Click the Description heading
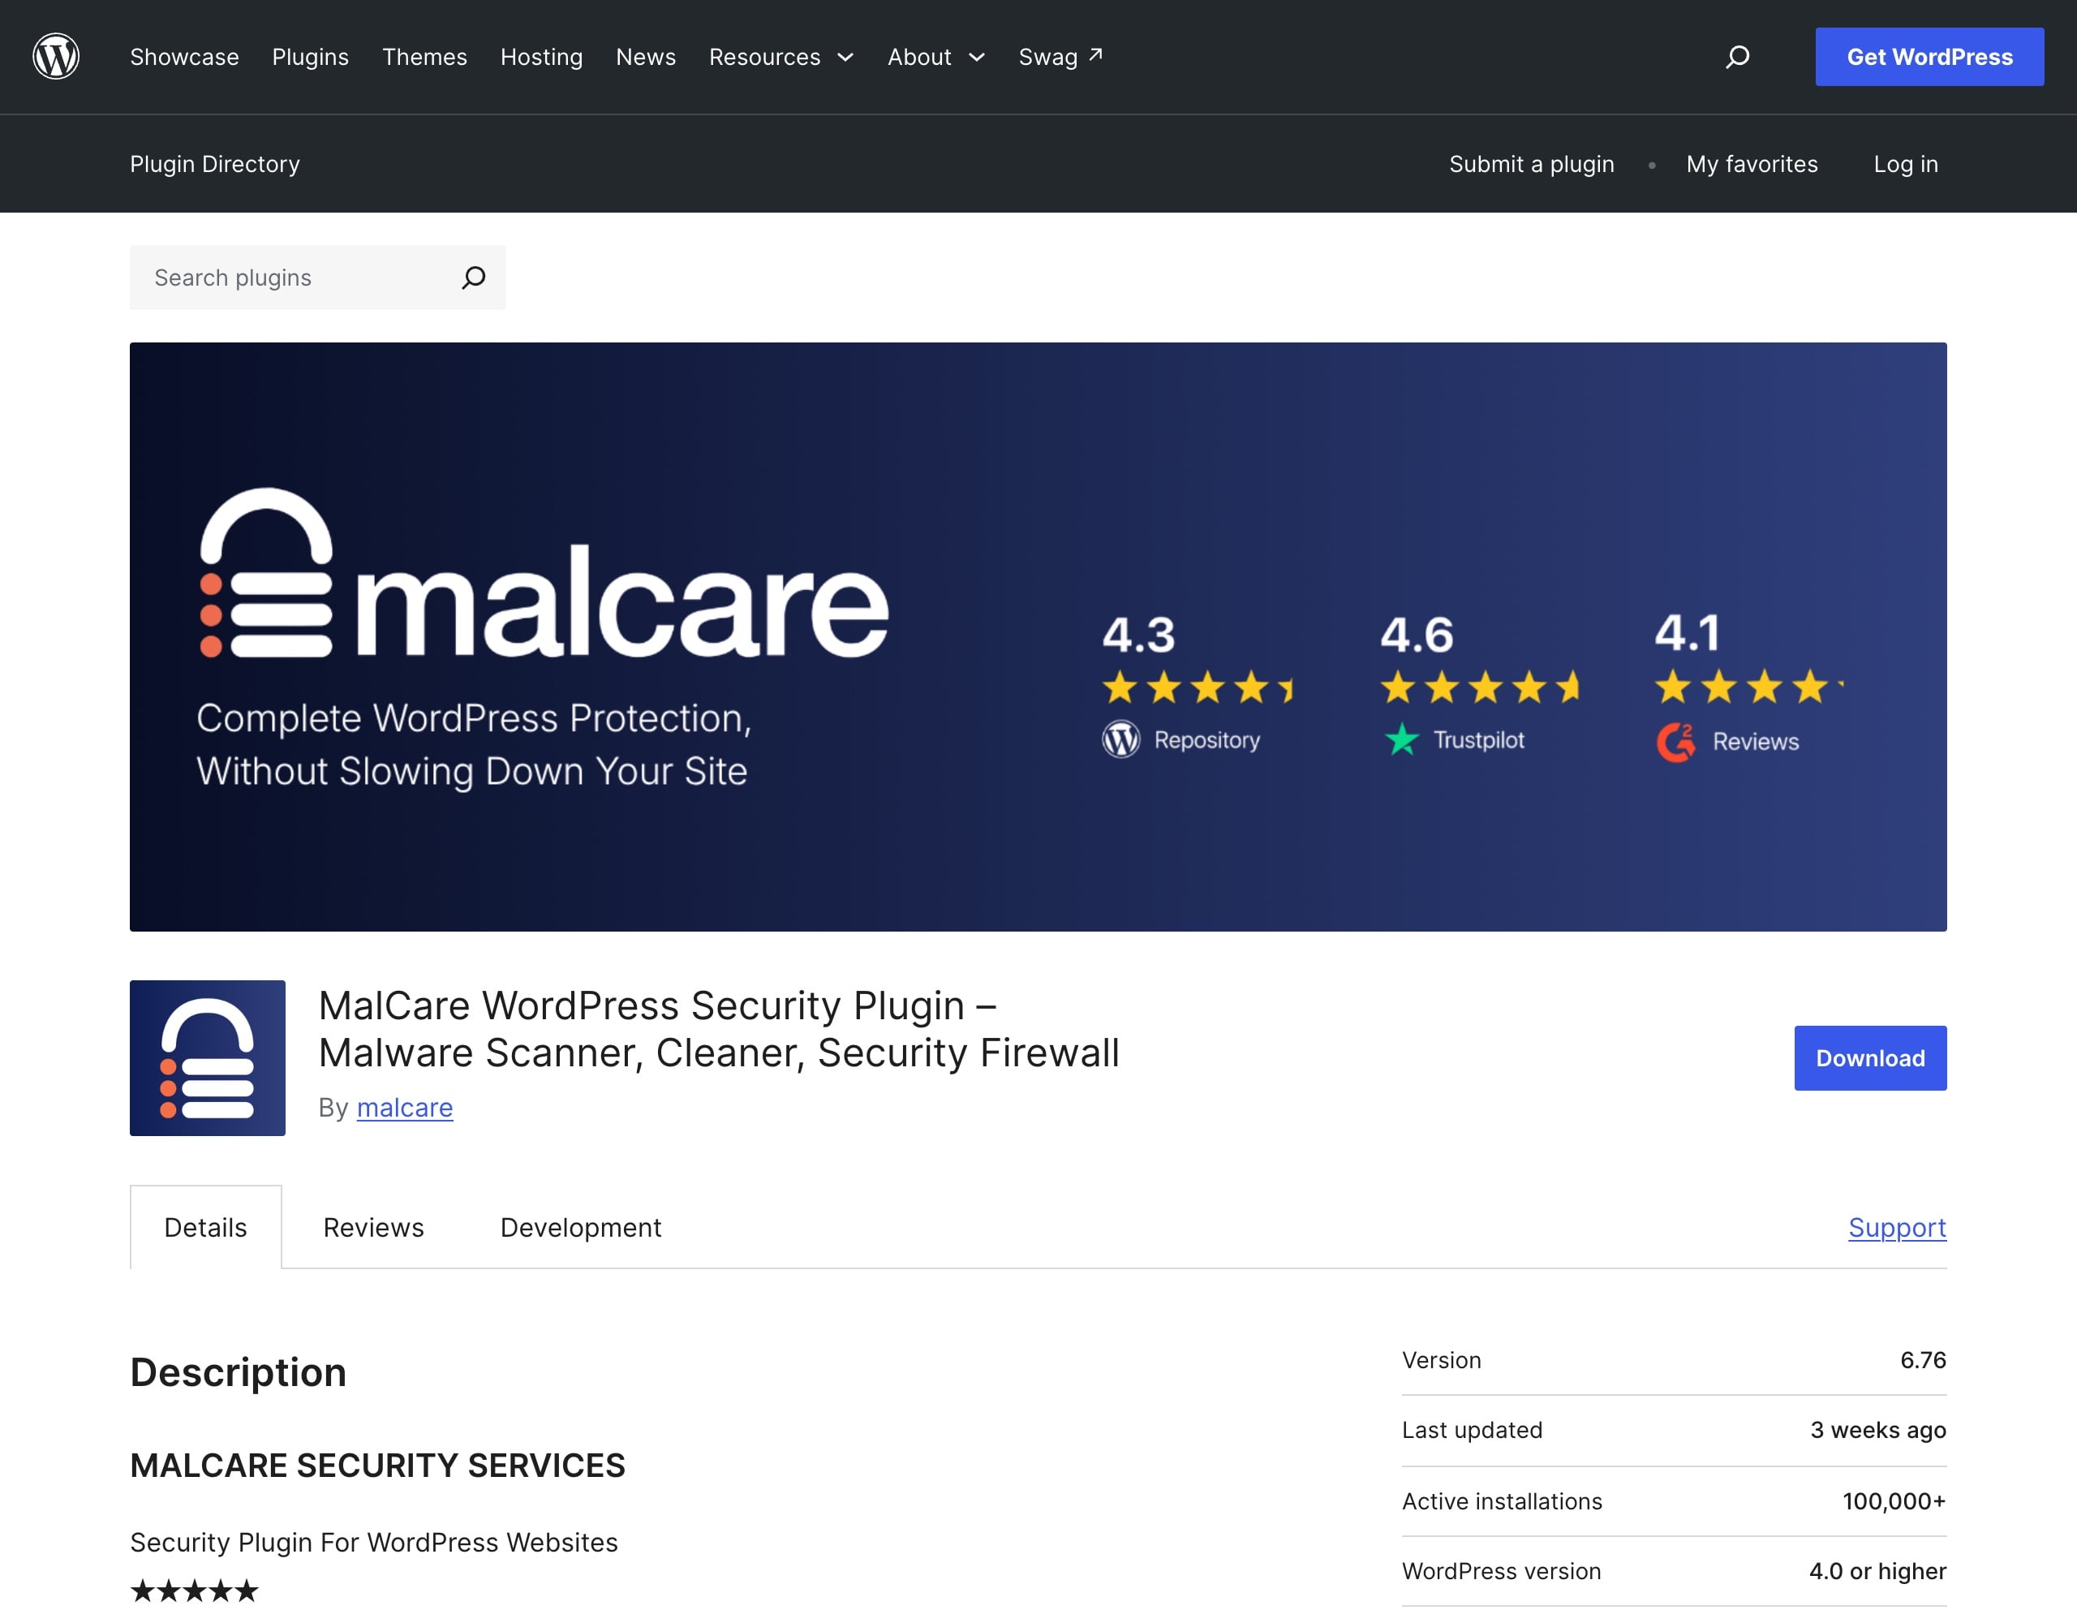The width and height of the screenshot is (2077, 1623). tap(238, 1372)
